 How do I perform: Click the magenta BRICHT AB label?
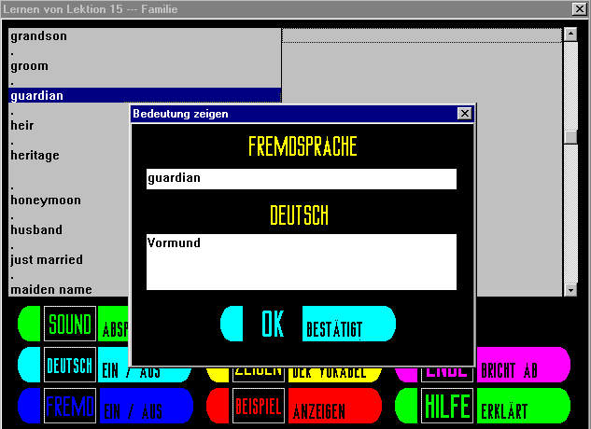click(x=510, y=368)
